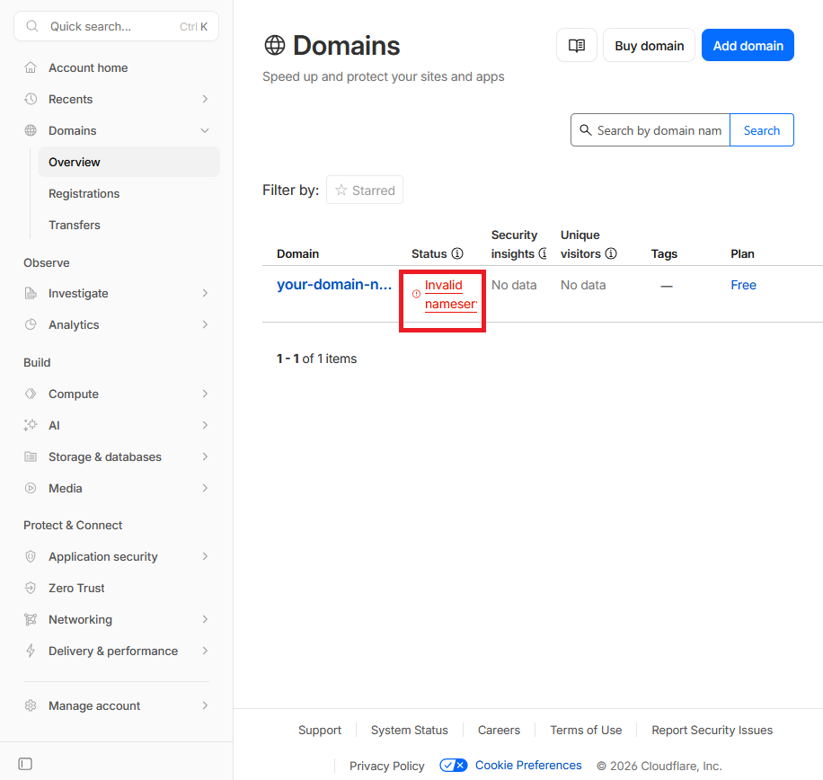Viewport: 823px width, 780px height.
Task: Expand the Compute chevron
Action: tap(205, 394)
